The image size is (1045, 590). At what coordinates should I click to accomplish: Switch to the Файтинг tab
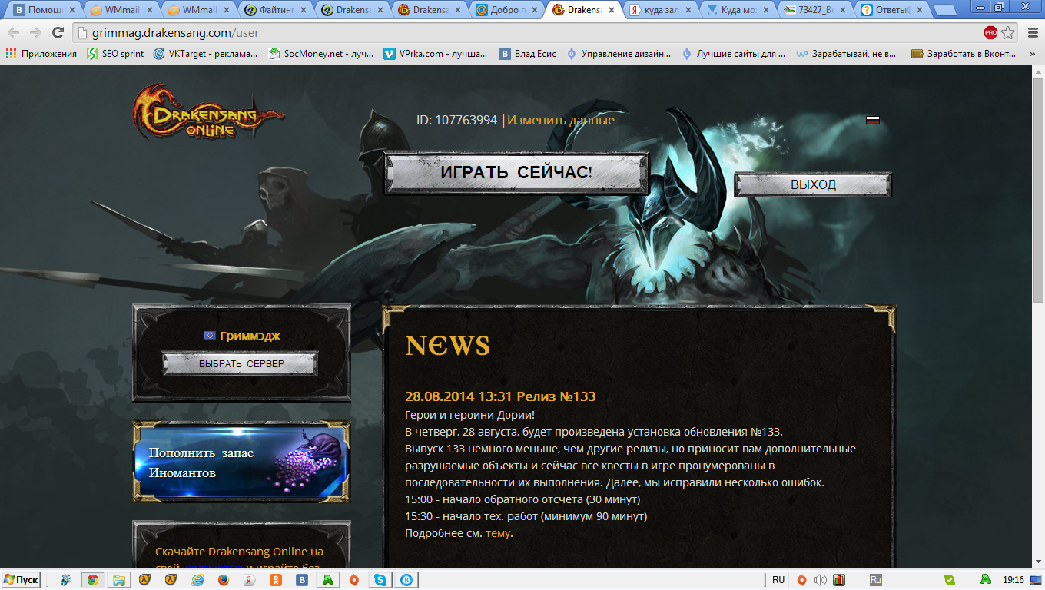coord(275,10)
